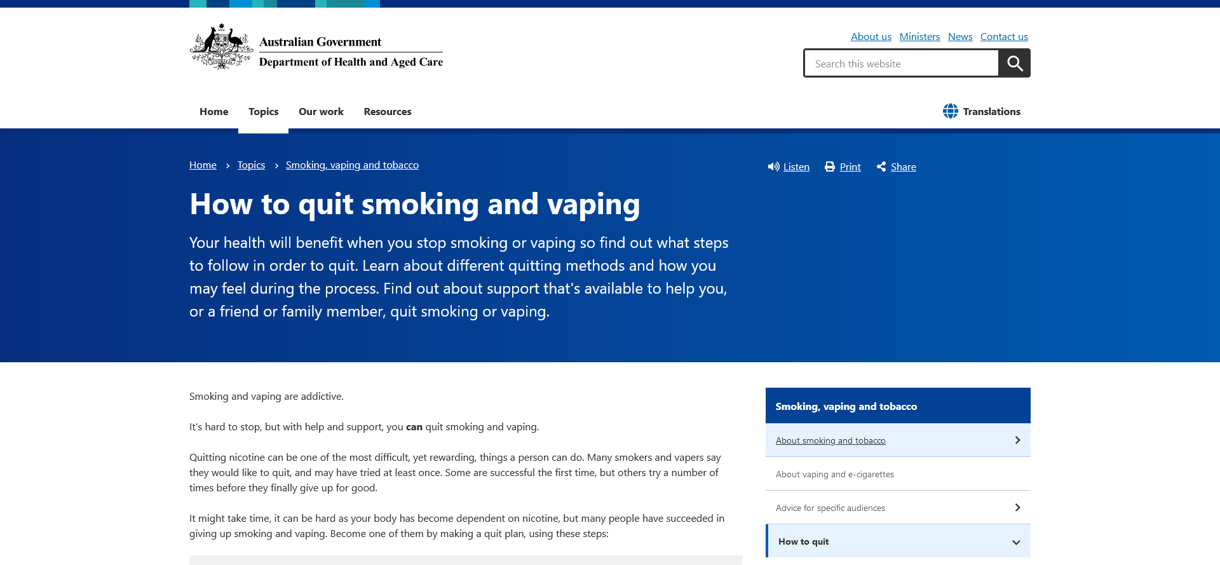Open the About us link
The height and width of the screenshot is (565, 1220).
[x=871, y=37]
